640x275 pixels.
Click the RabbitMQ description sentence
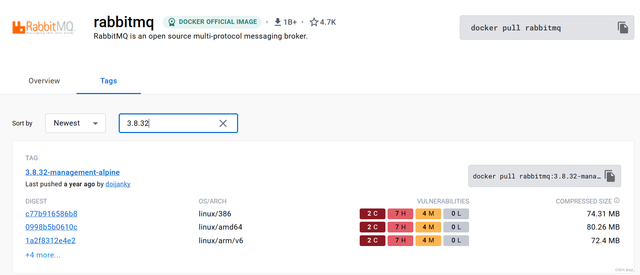[201, 36]
